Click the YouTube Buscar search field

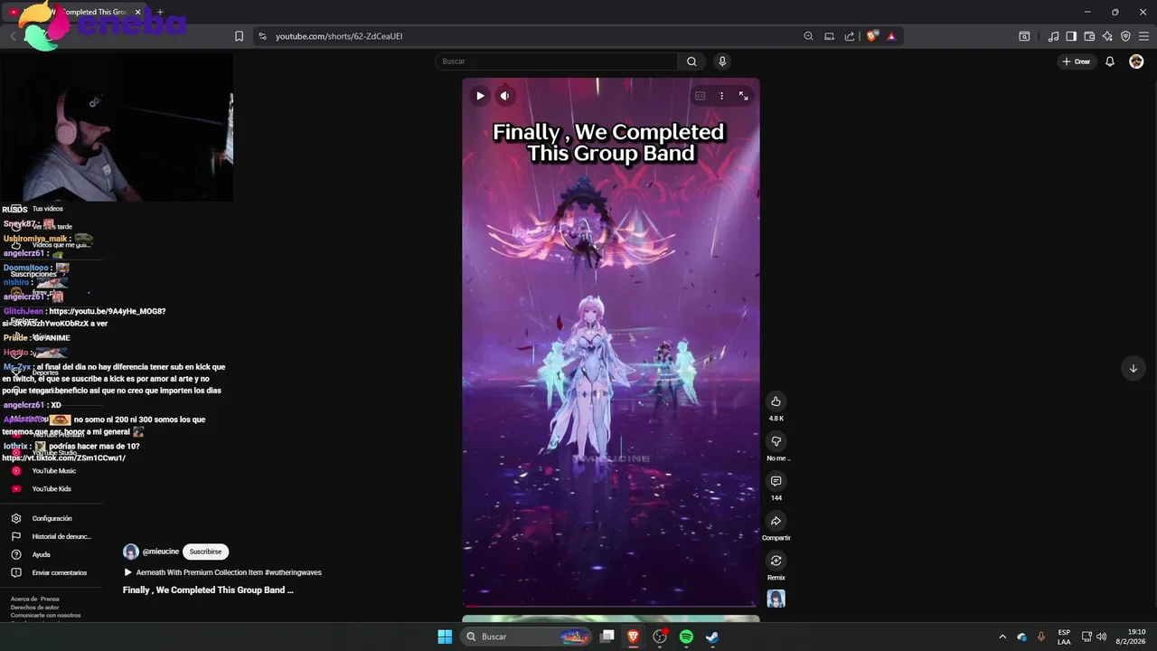(x=556, y=61)
